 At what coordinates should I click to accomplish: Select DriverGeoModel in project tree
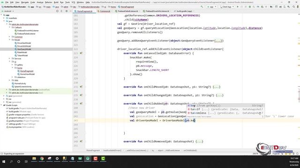tap(24, 43)
